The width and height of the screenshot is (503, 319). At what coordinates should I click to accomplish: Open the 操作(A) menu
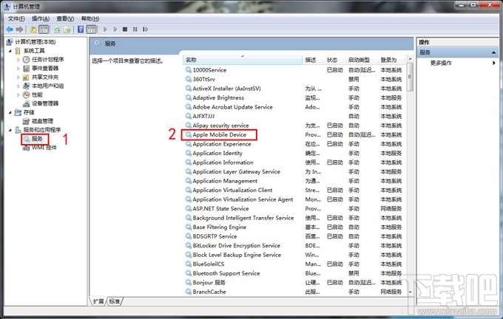coord(41,19)
